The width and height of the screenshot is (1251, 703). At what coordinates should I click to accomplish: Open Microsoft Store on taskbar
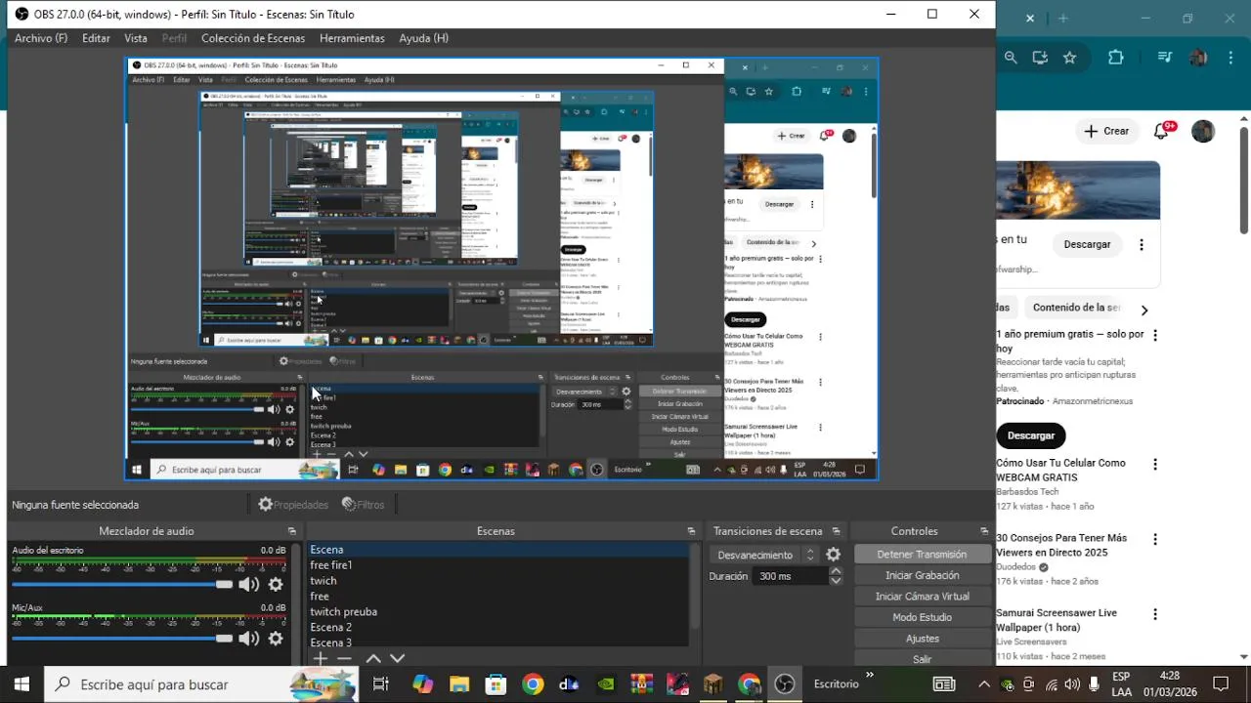click(496, 684)
